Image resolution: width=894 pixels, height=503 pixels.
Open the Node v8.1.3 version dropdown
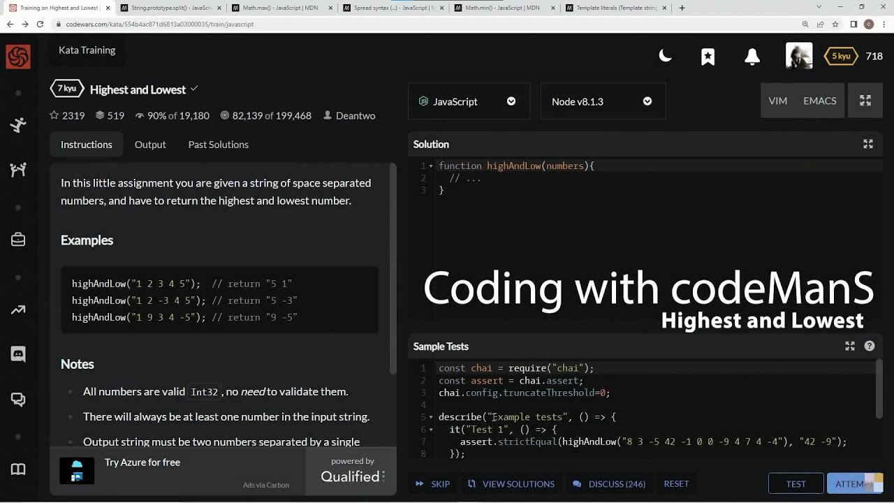point(603,101)
